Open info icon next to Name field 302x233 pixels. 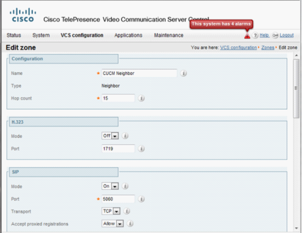point(184,73)
